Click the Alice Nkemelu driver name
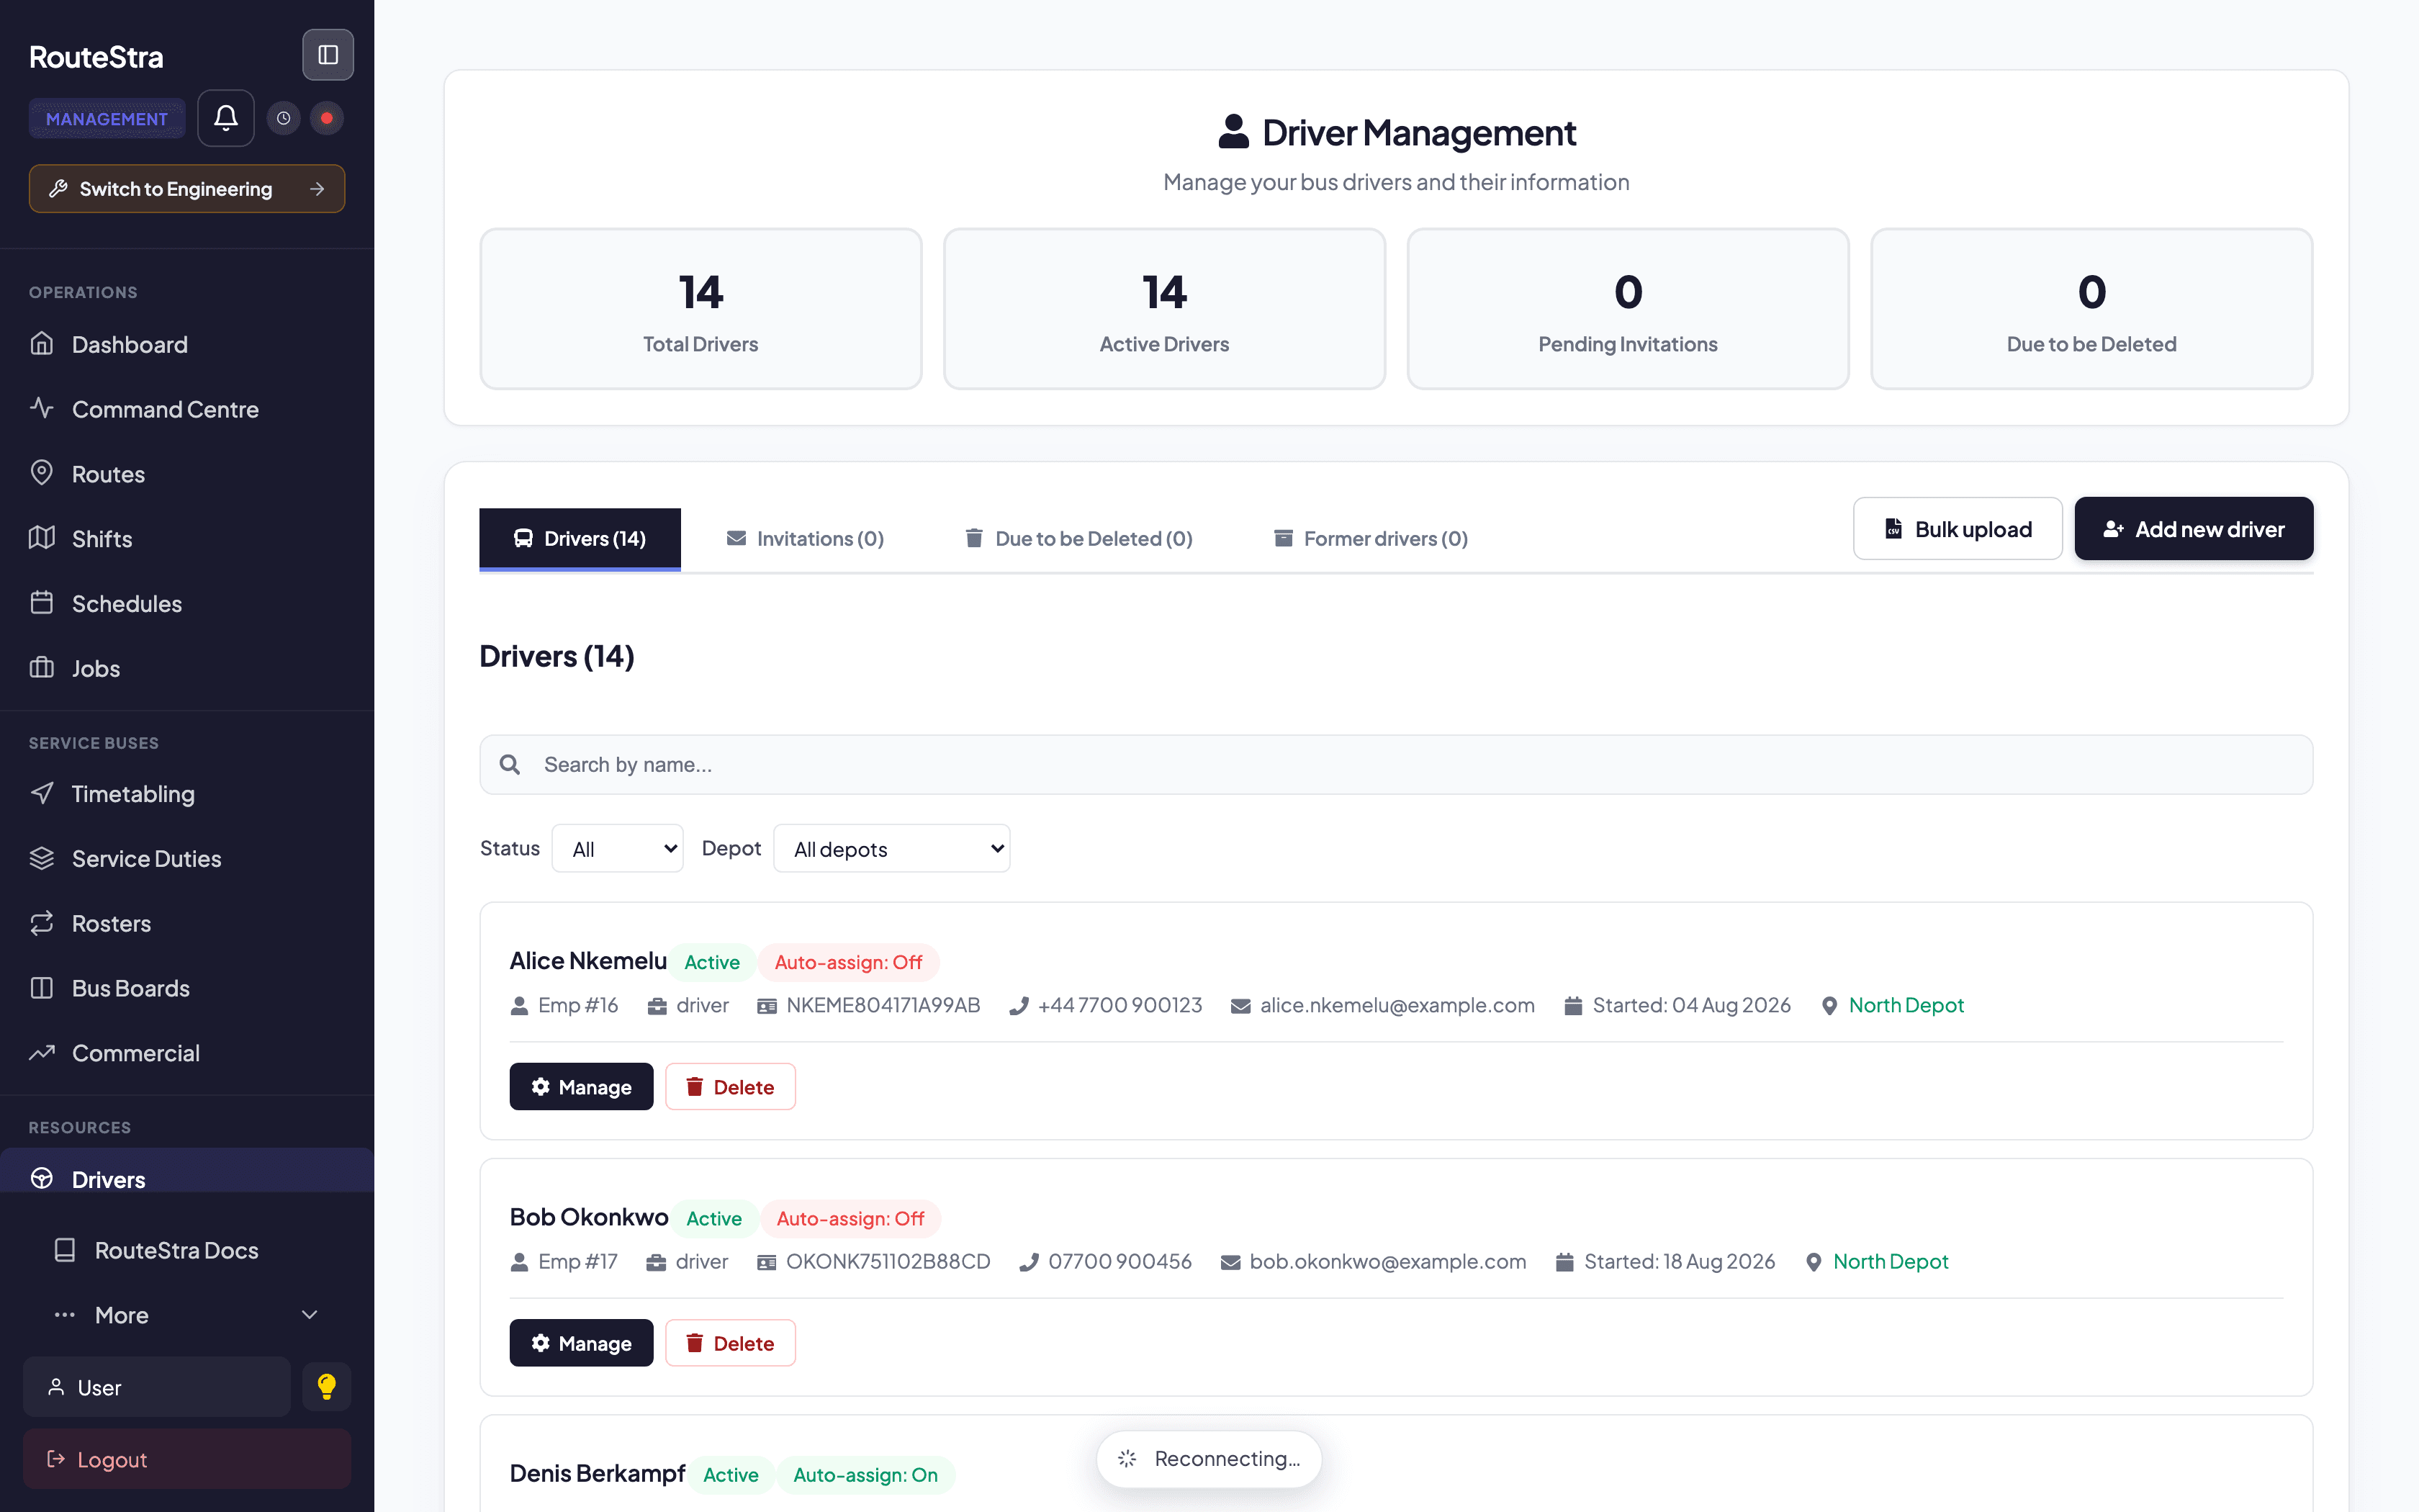The height and width of the screenshot is (1512, 2419). click(x=587, y=960)
